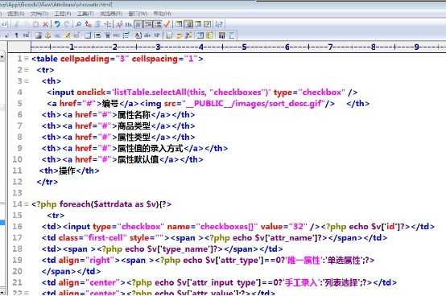Click the red X Delete toolbar icon

point(45,24)
